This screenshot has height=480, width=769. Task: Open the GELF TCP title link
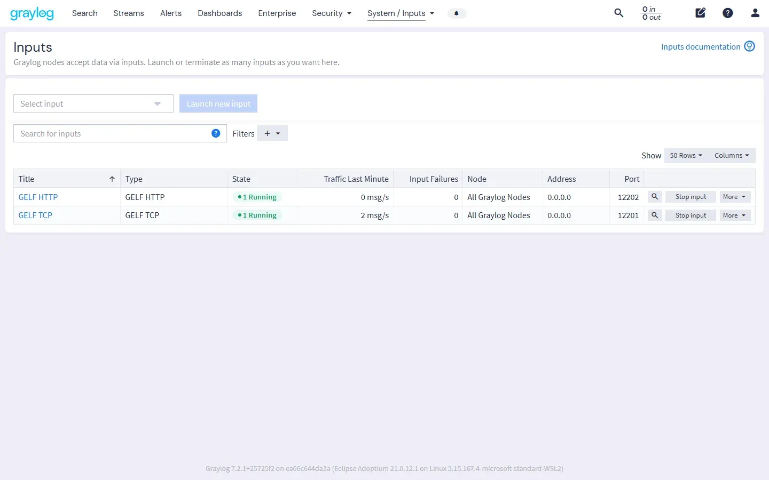point(35,215)
